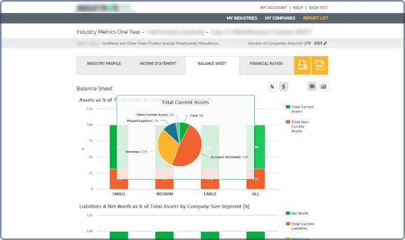Toggle Total Current Assets legend entry
The width and height of the screenshot is (405, 240).
coord(300,109)
